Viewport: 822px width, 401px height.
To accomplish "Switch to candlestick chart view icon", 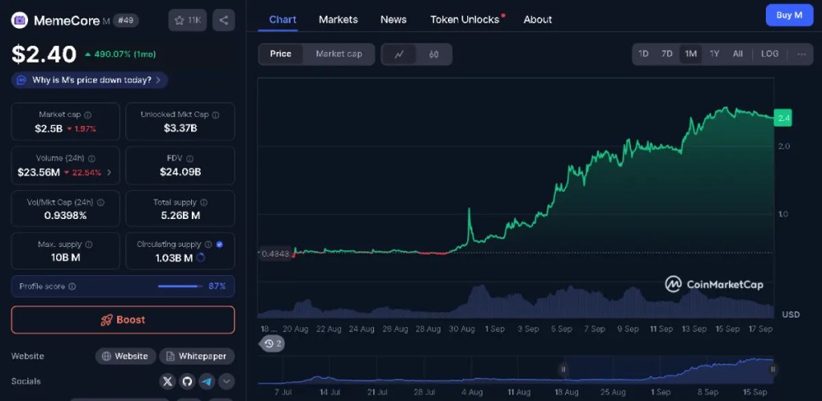I will pos(433,54).
